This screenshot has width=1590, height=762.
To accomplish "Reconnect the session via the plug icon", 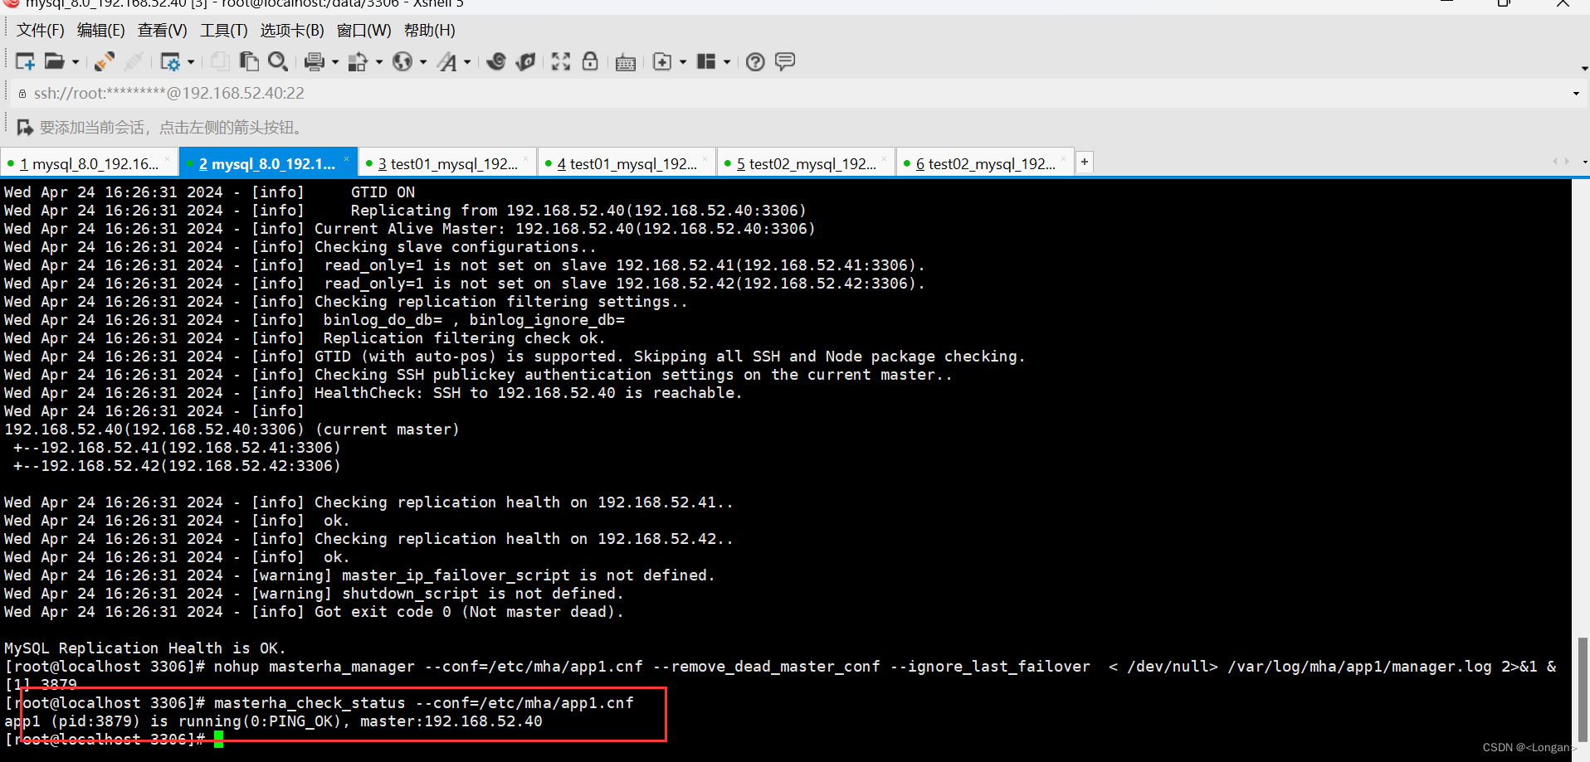I will (x=102, y=61).
